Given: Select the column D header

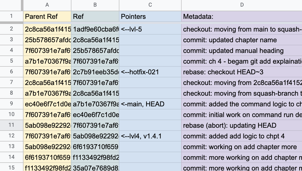Looking at the screenshot, I should point(242,5).
